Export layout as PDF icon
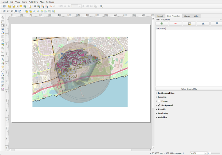 click(47, 6)
